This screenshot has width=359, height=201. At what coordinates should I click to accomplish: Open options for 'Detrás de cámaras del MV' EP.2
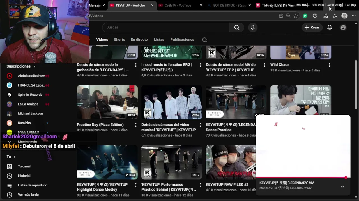click(x=264, y=65)
